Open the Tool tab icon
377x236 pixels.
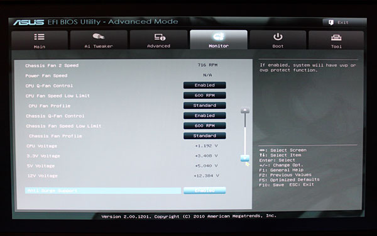click(x=336, y=38)
